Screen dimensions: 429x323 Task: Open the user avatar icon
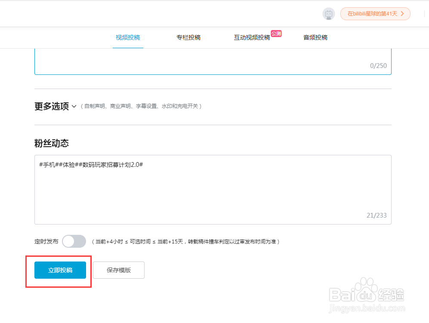(329, 14)
